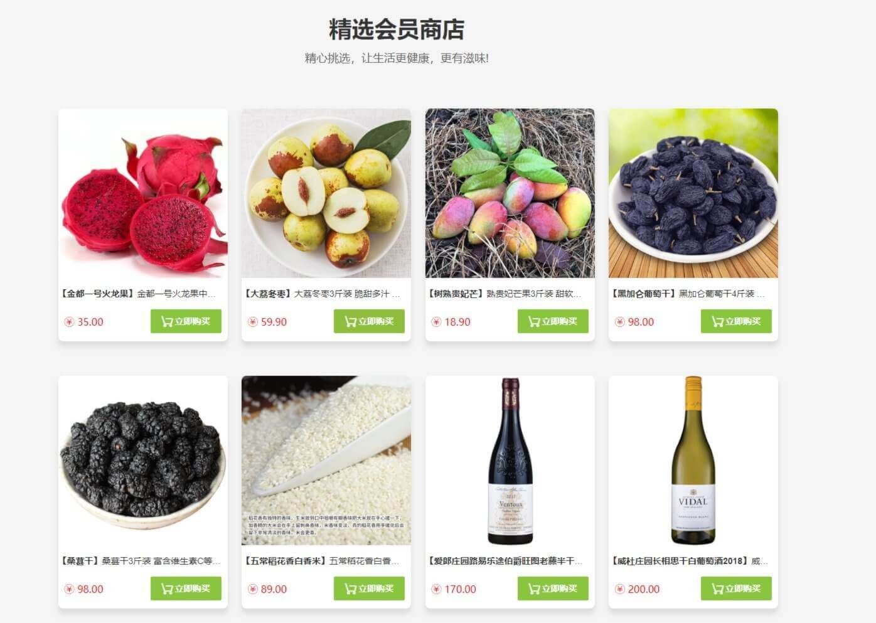Open the blackcurrant raisins bowl image
The height and width of the screenshot is (623, 876).
(693, 193)
